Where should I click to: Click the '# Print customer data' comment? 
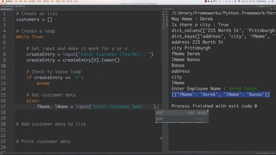point(43,142)
